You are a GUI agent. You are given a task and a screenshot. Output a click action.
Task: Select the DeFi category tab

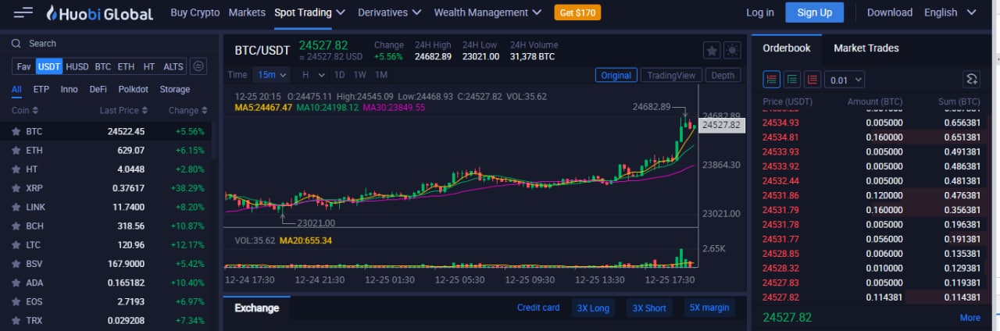98,89
